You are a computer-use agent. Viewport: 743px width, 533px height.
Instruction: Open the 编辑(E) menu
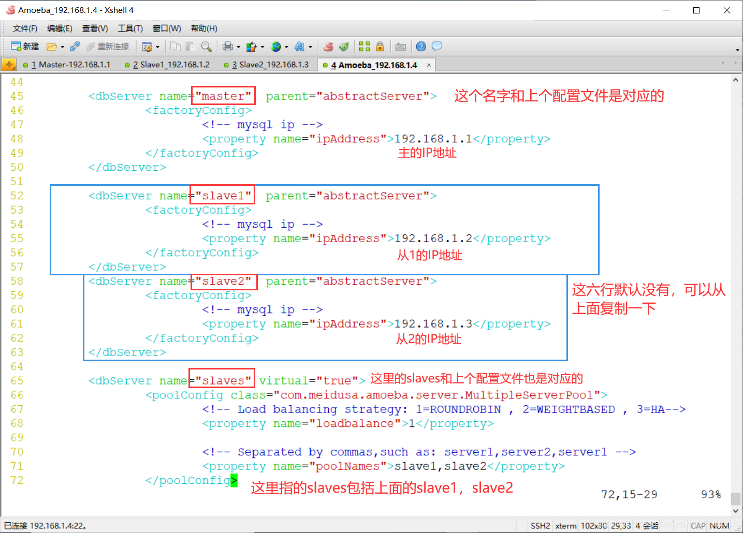pos(60,28)
